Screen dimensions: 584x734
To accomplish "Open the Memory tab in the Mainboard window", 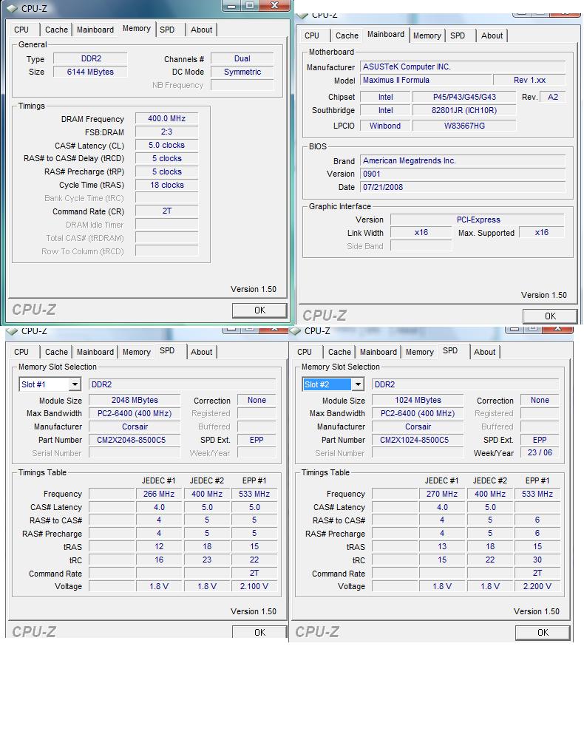I will (x=427, y=35).
